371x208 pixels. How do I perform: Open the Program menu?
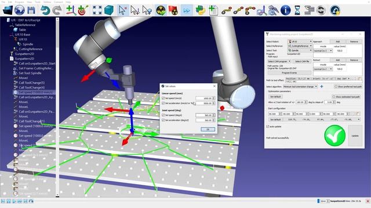19,2
